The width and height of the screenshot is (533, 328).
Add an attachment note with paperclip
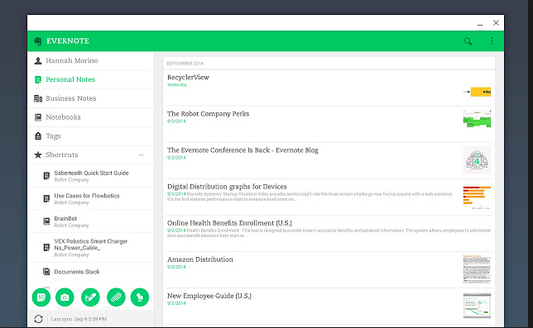116,297
